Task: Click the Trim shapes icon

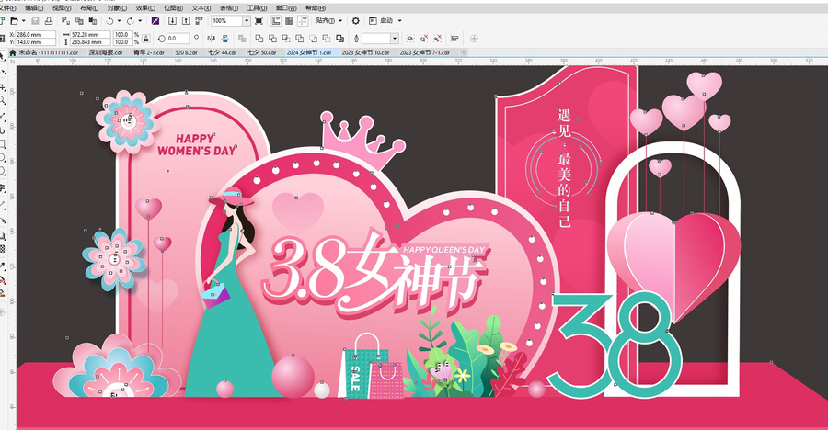Action: tap(272, 38)
